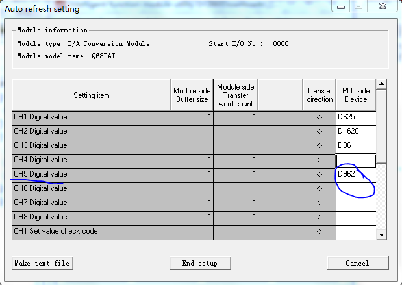Select the empty CH6 PLC side device cell
The height and width of the screenshot is (285, 402).
click(356, 189)
